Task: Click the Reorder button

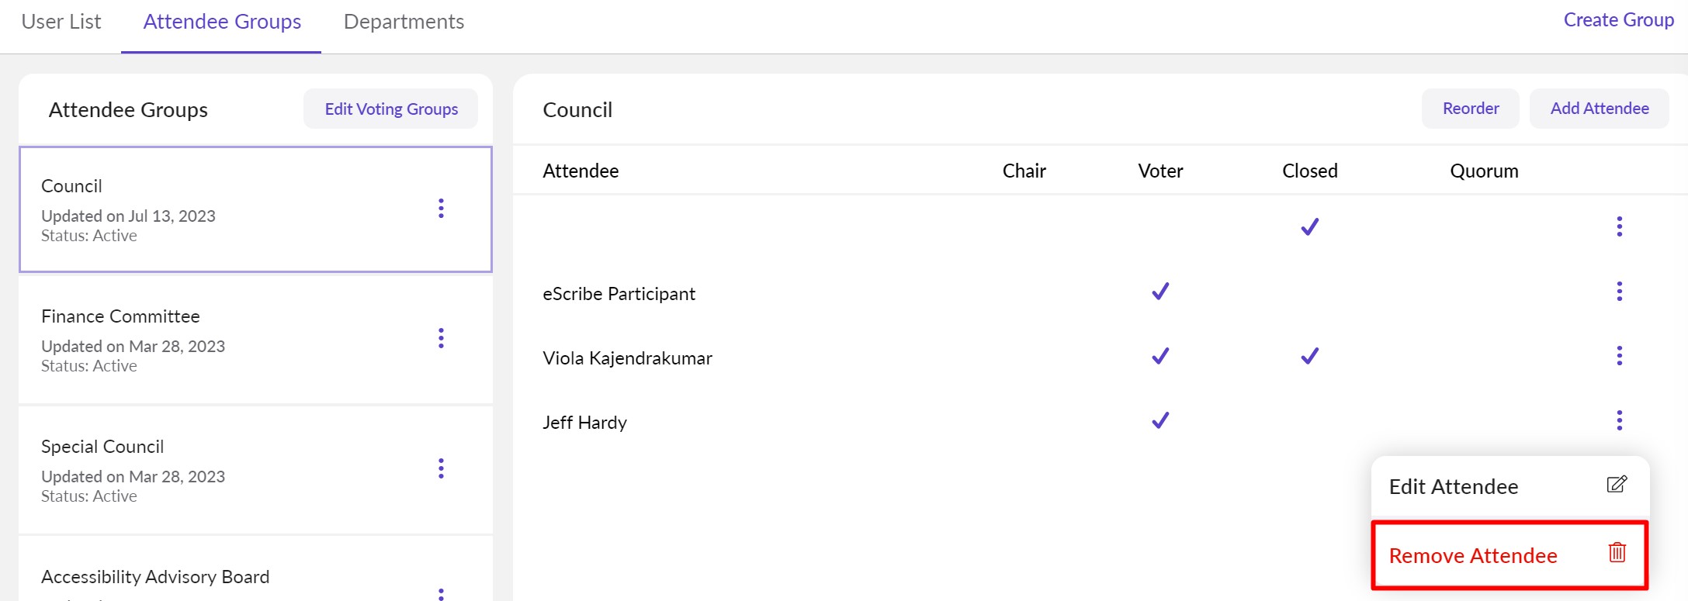Action: point(1470,109)
